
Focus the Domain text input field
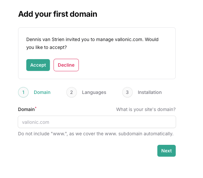point(97,122)
